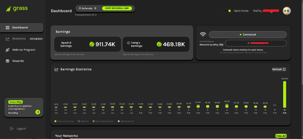Click the IP address field
The width and height of the screenshot is (303, 139).
256,43
